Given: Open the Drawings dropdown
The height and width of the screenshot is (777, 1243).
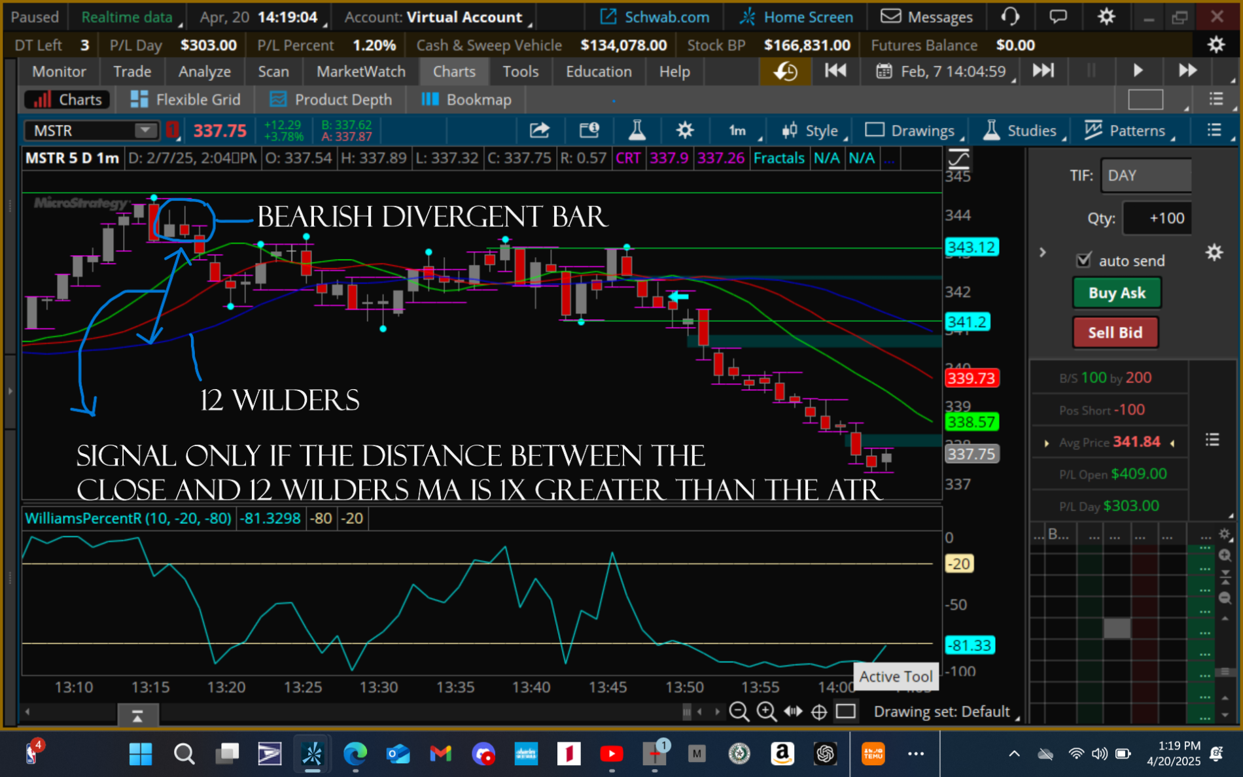Looking at the screenshot, I should (915, 131).
